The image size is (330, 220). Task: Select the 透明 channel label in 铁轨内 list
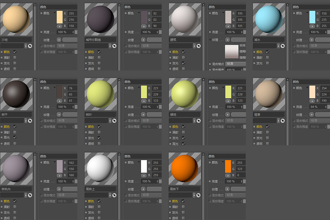pos(7,218)
